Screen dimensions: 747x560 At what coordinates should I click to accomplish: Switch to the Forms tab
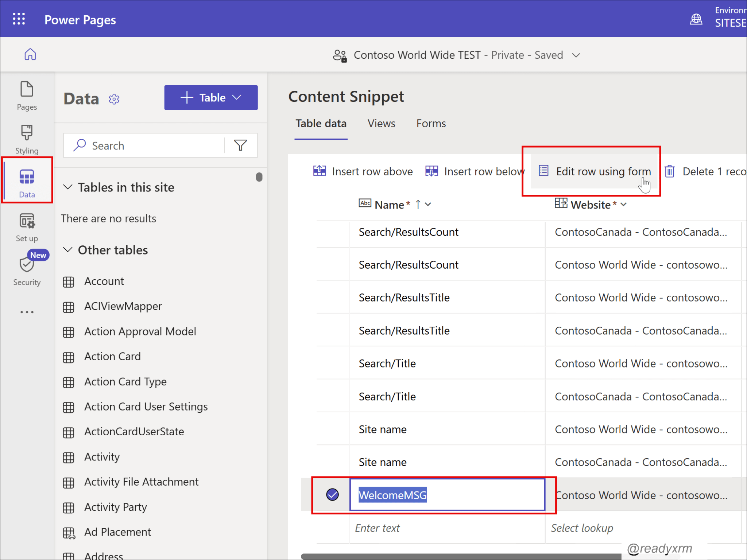[431, 123]
